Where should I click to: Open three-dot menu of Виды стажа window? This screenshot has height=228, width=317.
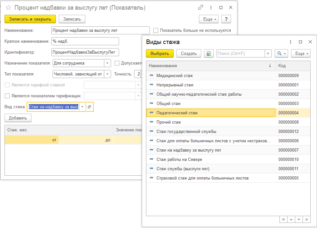(290, 42)
